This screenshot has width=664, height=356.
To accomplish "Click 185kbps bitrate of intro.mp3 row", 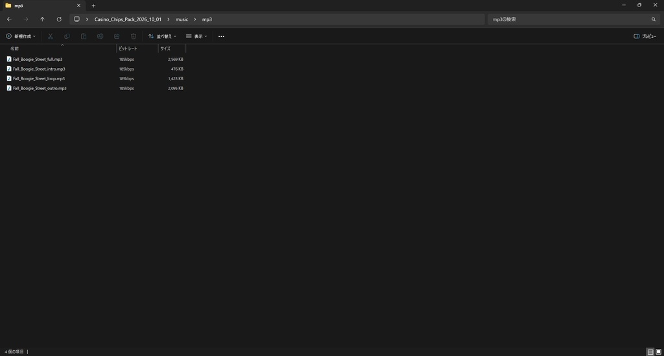I will click(126, 69).
